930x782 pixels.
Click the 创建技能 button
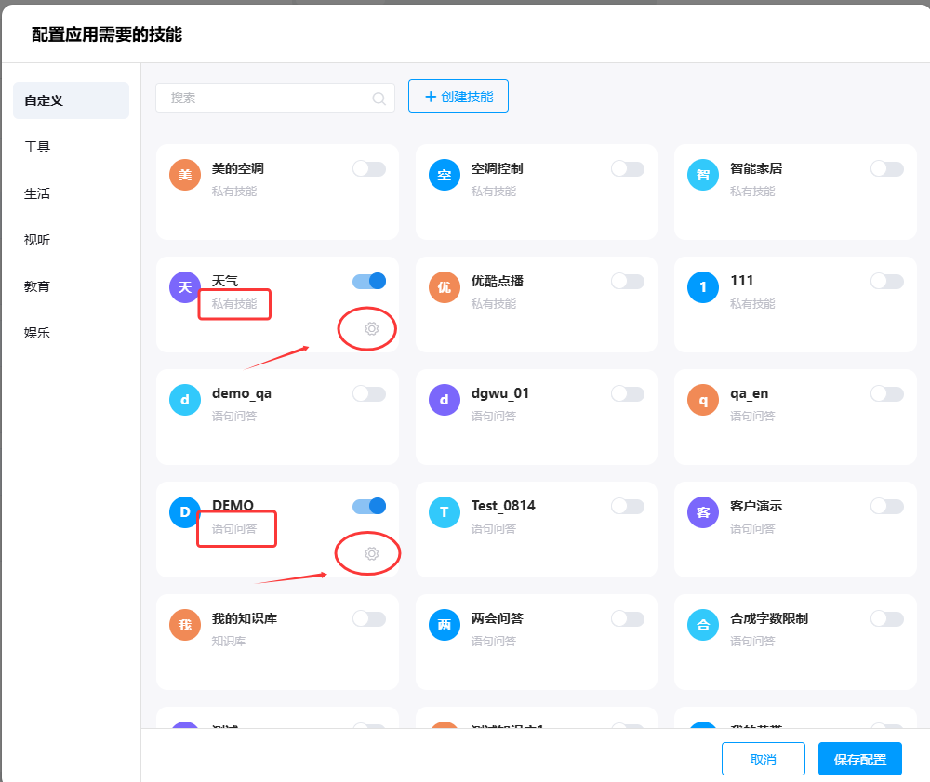[x=458, y=96]
